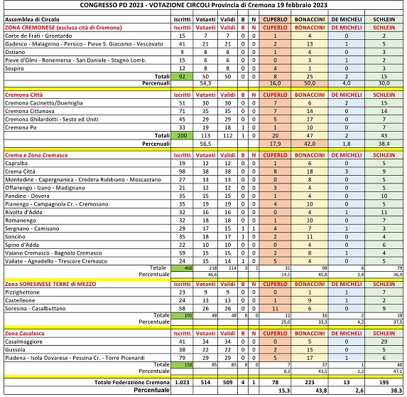Select the 'Casalmaggiore' row name

tap(23, 342)
